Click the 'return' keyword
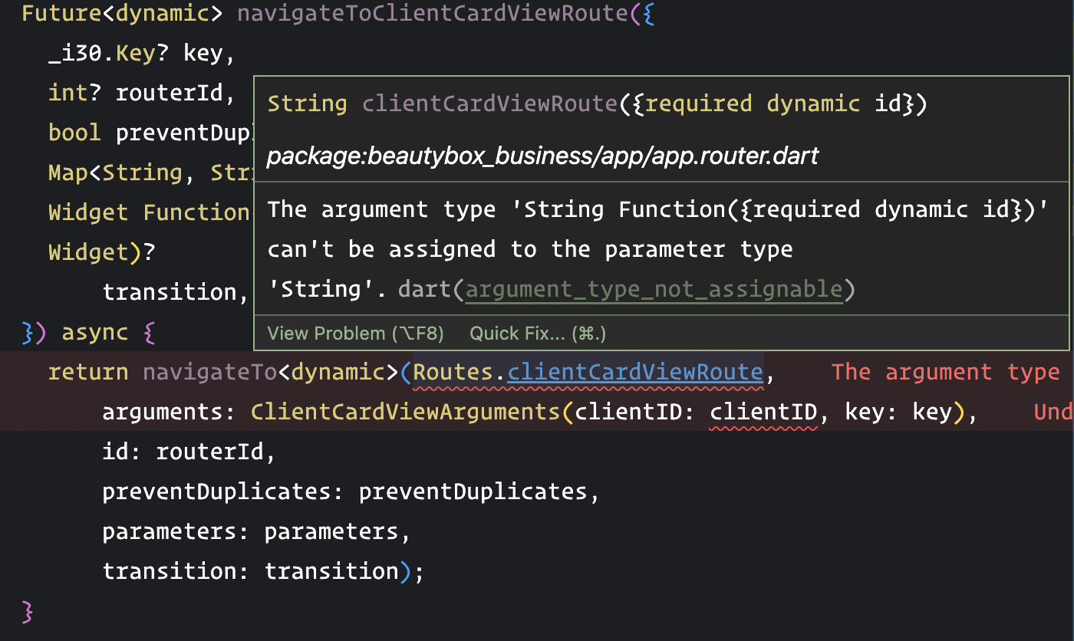1074x641 pixels. tap(88, 373)
